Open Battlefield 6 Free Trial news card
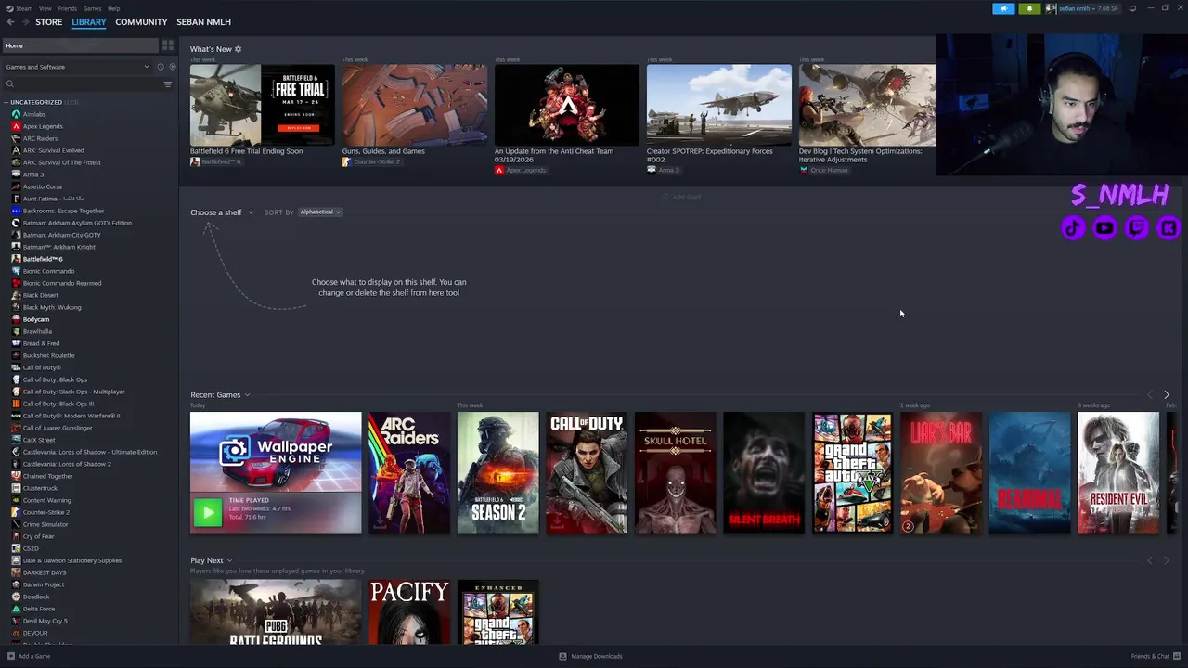The height and width of the screenshot is (668, 1188). 262,105
